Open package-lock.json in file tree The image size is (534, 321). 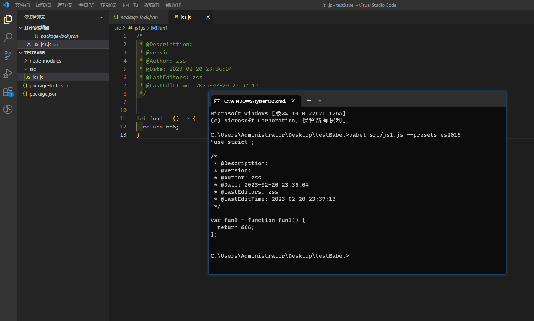63,85
